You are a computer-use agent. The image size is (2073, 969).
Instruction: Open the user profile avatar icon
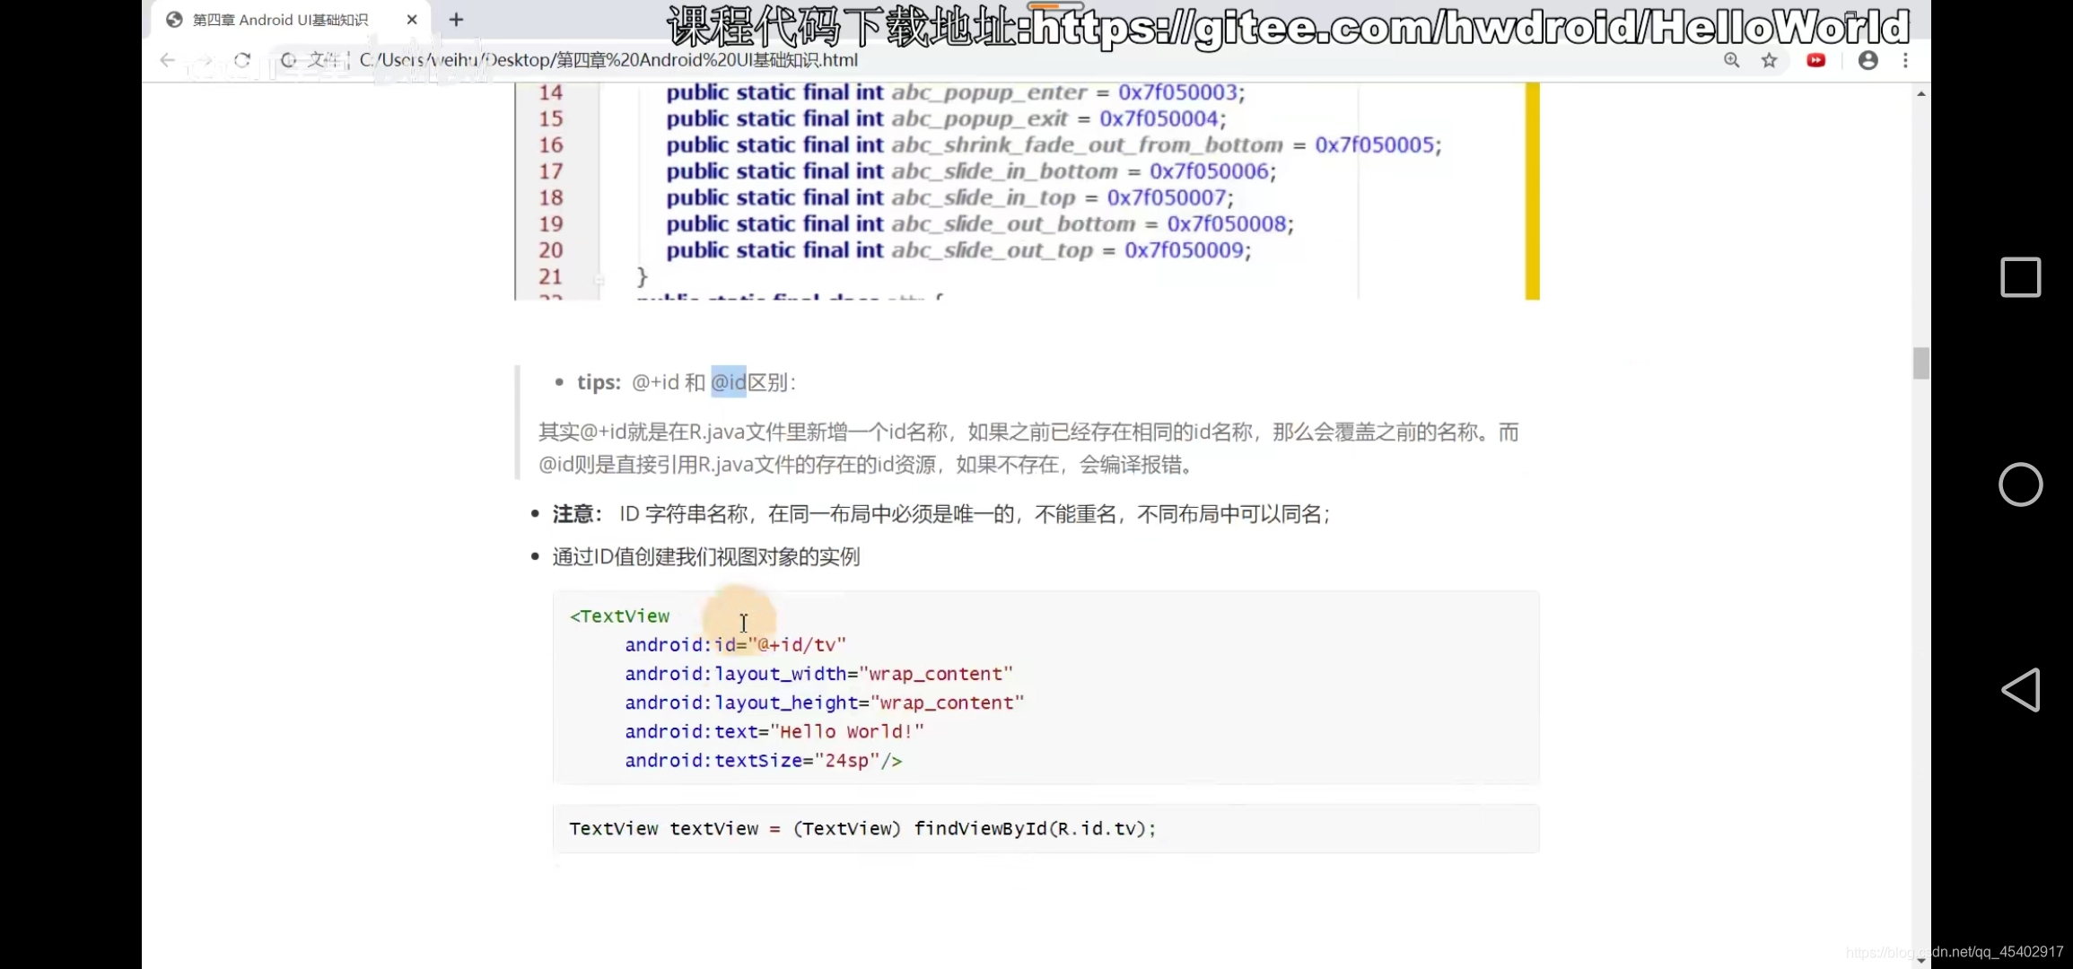pos(1868,60)
